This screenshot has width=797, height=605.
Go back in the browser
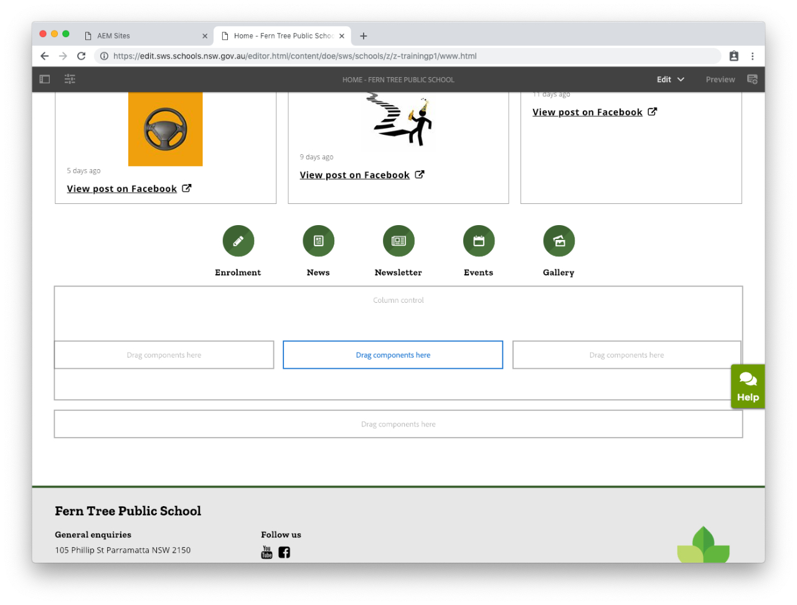click(45, 56)
